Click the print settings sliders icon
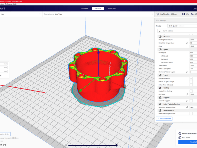Viewport: 197px width, 148px height. click(x=158, y=14)
